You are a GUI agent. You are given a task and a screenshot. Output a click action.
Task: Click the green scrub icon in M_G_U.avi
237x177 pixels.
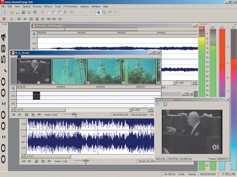click(39, 115)
